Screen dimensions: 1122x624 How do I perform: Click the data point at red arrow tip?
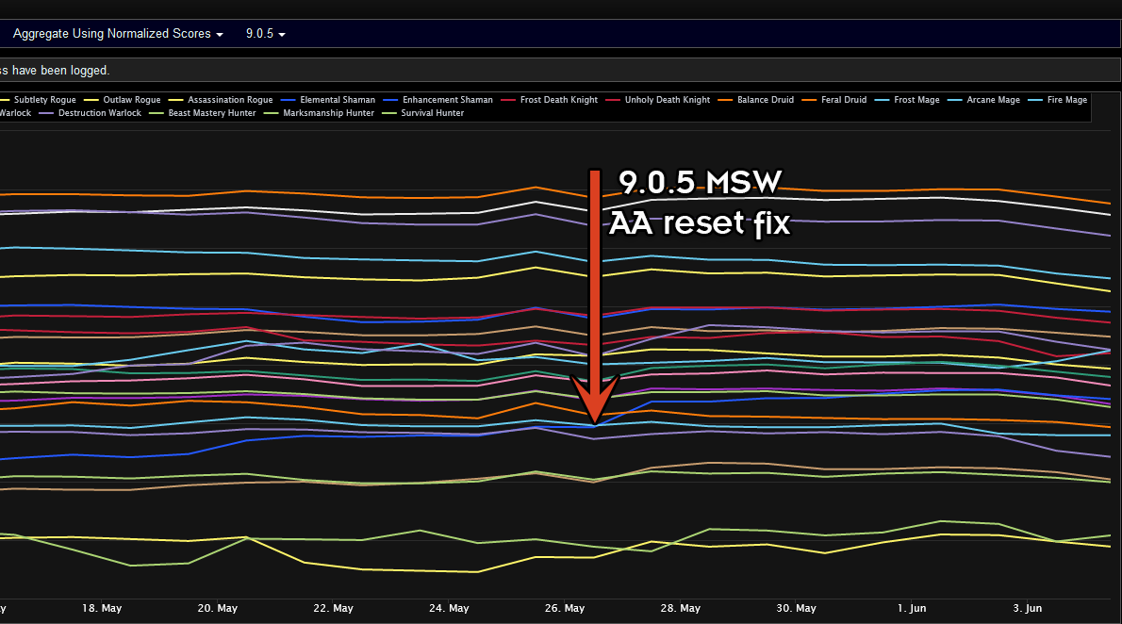coord(595,425)
